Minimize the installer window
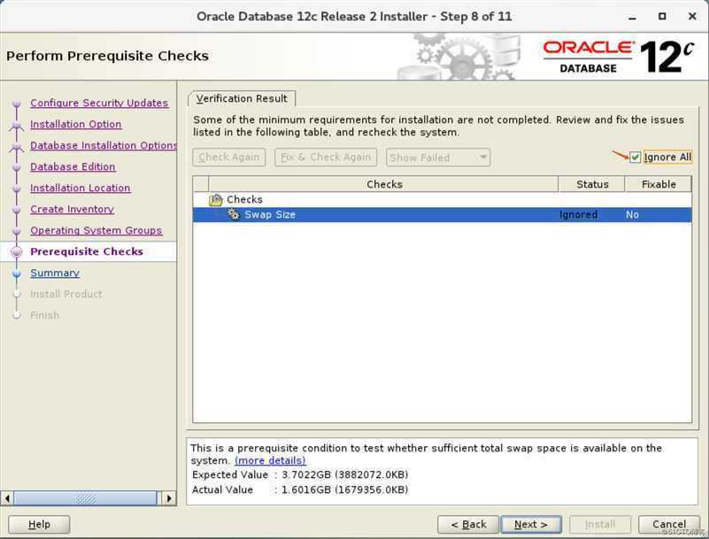The height and width of the screenshot is (539, 709). [632, 18]
